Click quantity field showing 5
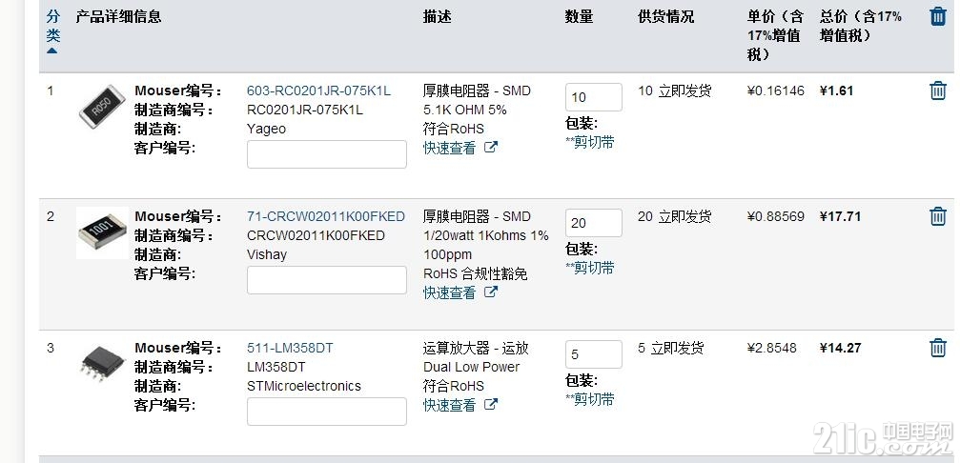This screenshot has width=960, height=463. [x=594, y=354]
